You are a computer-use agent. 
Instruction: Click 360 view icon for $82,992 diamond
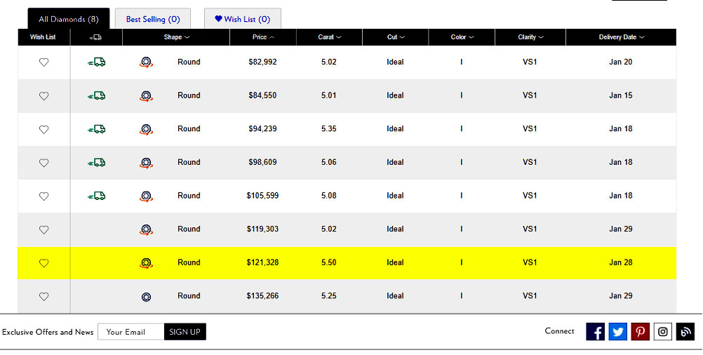coord(146,62)
